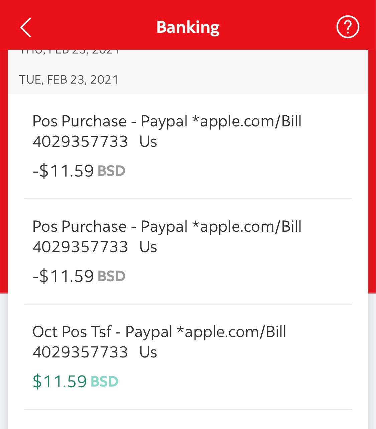Tap the second transaction's -$11.59 amount
Viewport: 376px width, 429px height.
[64, 276]
